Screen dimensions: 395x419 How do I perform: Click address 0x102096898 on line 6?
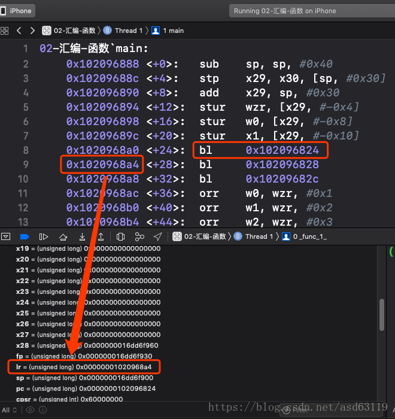(x=102, y=122)
